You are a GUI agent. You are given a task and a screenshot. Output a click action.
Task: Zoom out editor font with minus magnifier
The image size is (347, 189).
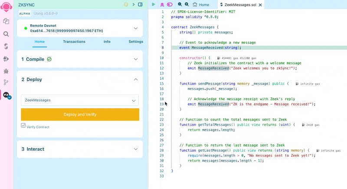(x=180, y=4)
